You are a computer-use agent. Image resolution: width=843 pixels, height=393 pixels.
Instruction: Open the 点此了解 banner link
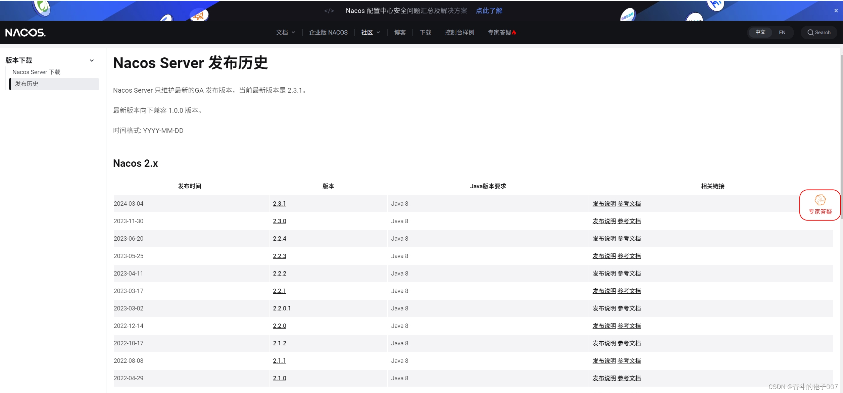489,11
